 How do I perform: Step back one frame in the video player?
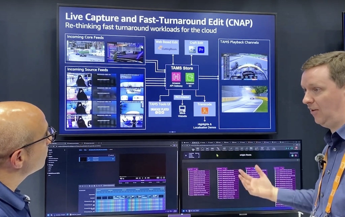pyautogui.click(x=140, y=178)
